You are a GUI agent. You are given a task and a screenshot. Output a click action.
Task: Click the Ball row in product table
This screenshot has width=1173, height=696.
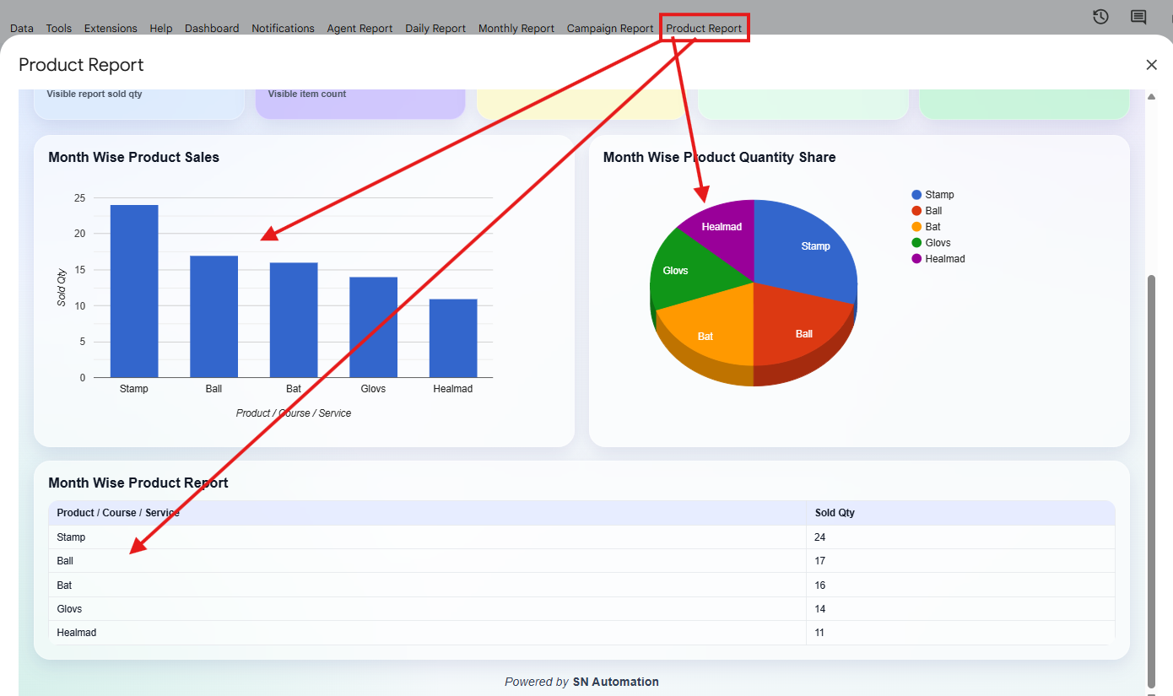coord(581,561)
